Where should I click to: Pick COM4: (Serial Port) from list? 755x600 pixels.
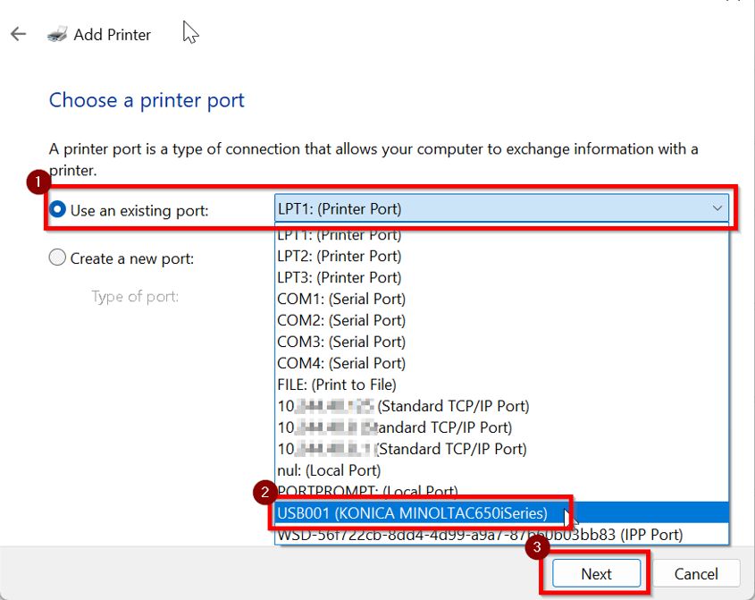[x=341, y=363]
